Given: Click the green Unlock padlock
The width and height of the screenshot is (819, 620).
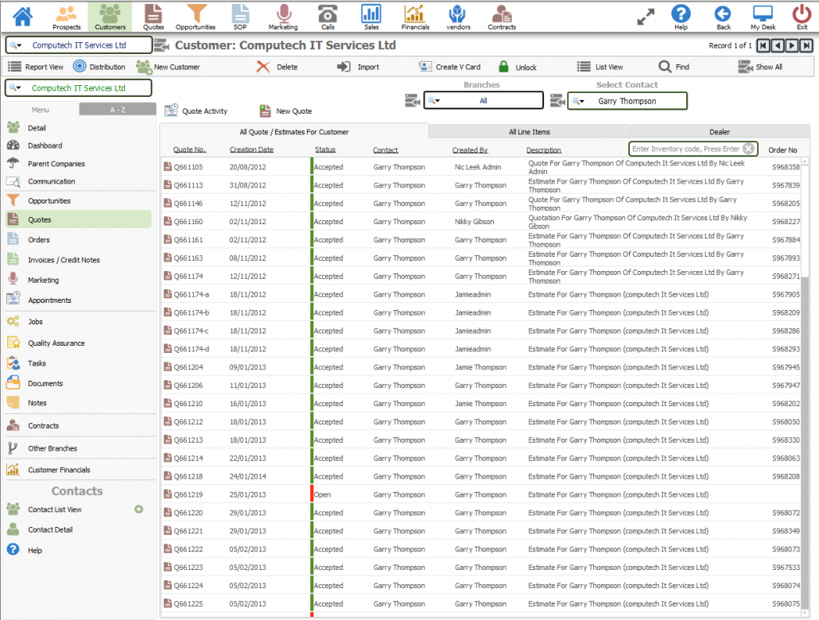Looking at the screenshot, I should pyautogui.click(x=504, y=68).
